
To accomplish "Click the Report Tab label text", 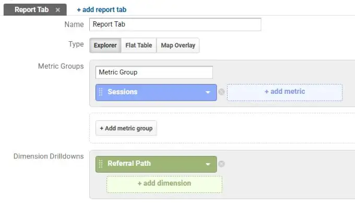I will 32,10.
